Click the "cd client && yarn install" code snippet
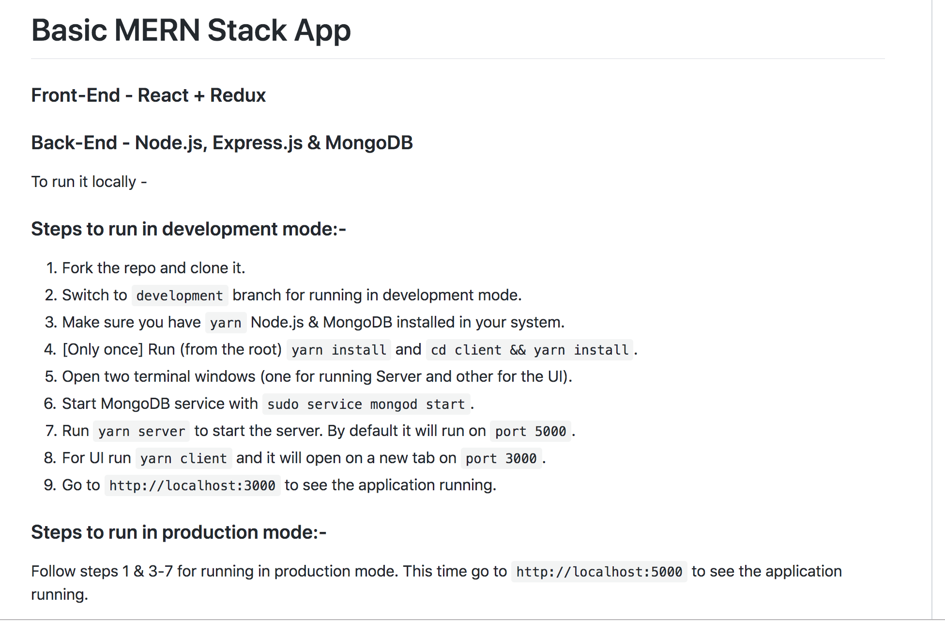Image resolution: width=945 pixels, height=624 pixels. [530, 350]
